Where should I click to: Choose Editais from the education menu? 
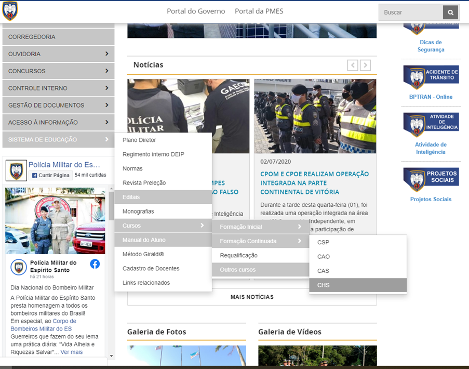[163, 197]
